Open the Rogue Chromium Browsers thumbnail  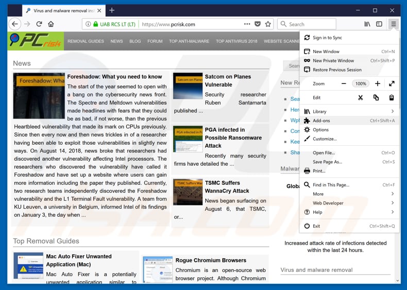[x=158, y=269]
